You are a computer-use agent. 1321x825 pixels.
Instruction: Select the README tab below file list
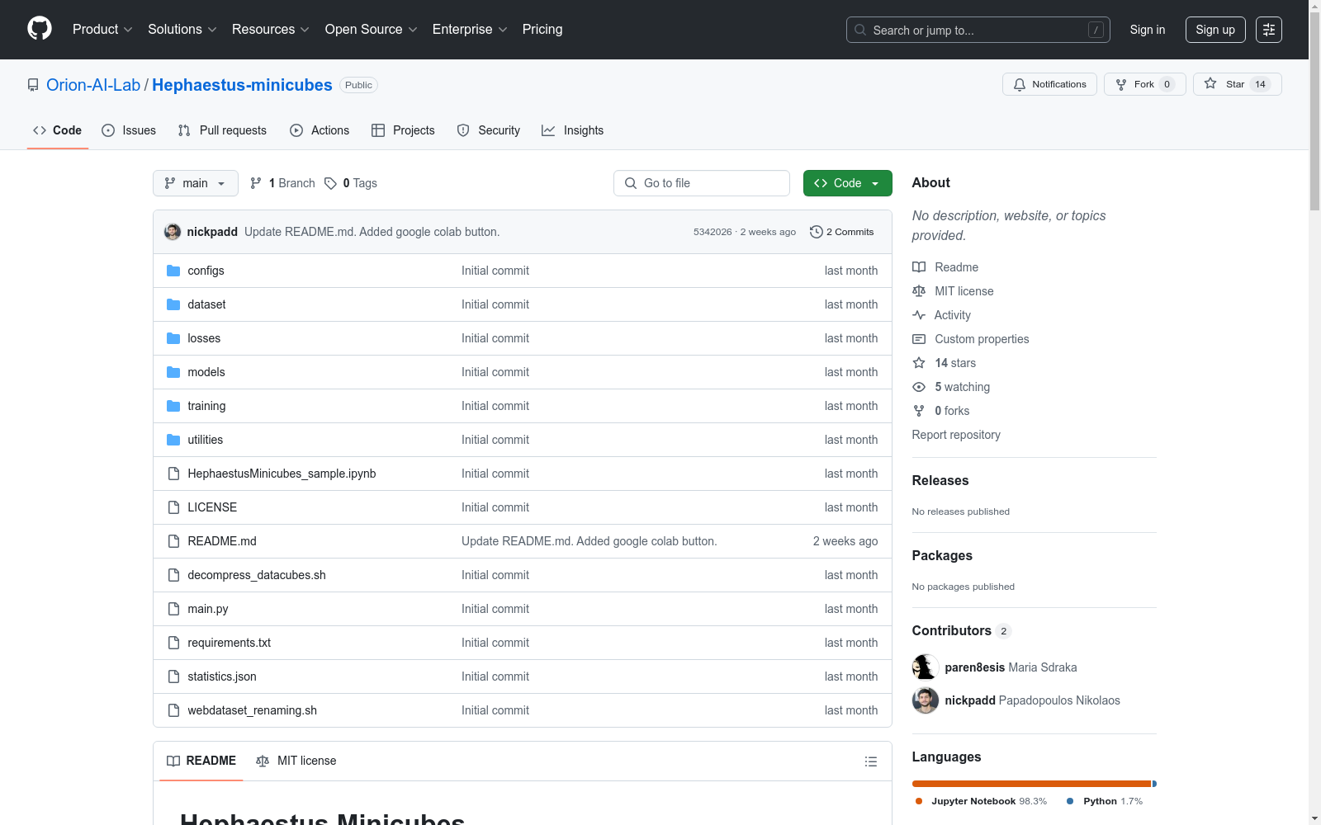pos(201,761)
